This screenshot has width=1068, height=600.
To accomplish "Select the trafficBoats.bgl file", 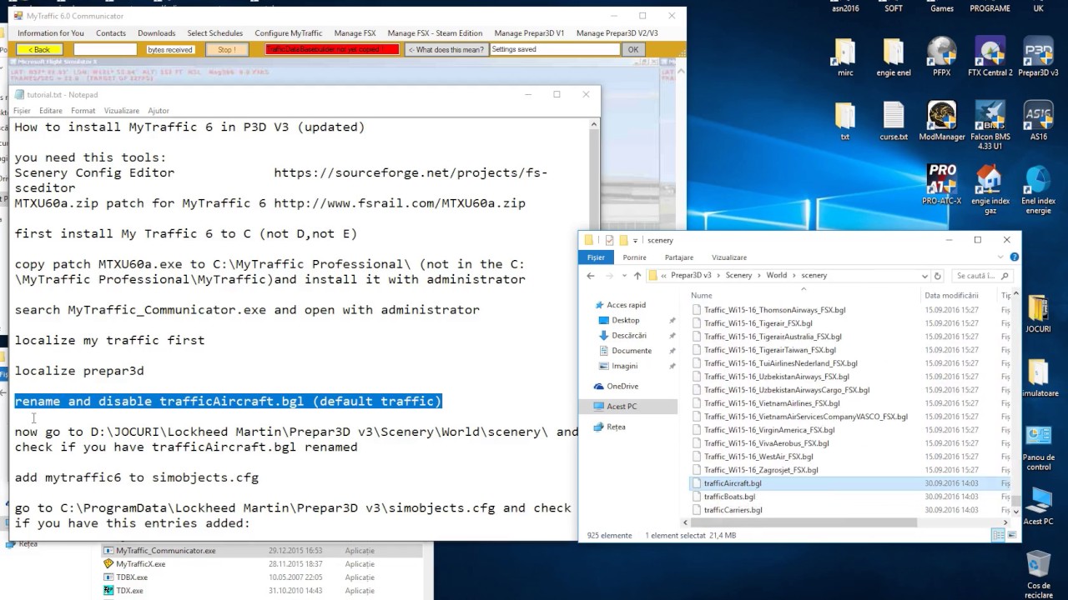I will (729, 497).
